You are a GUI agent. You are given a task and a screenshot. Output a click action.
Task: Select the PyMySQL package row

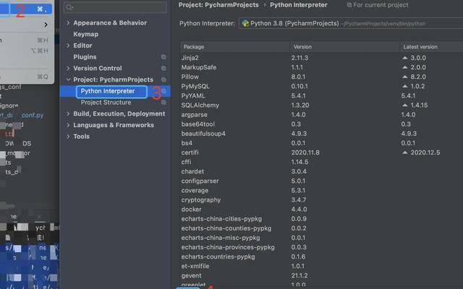[321, 86]
